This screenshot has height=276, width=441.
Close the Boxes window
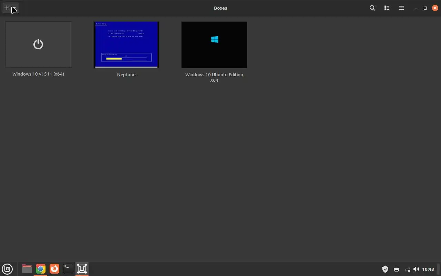[x=435, y=8]
